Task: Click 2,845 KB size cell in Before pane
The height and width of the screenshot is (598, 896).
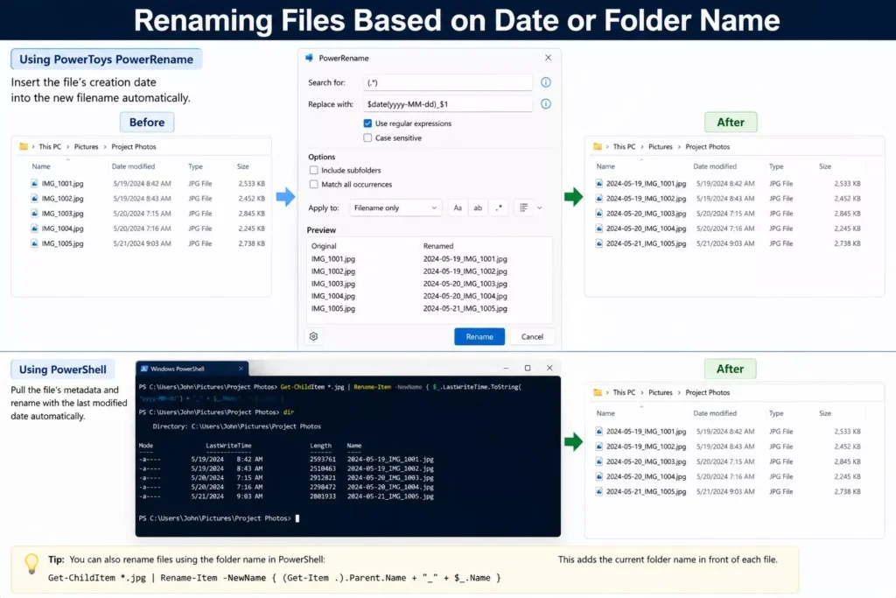Action: tap(251, 214)
